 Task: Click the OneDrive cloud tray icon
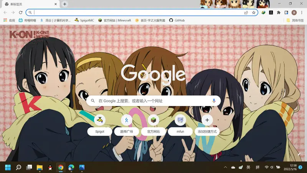(233, 167)
